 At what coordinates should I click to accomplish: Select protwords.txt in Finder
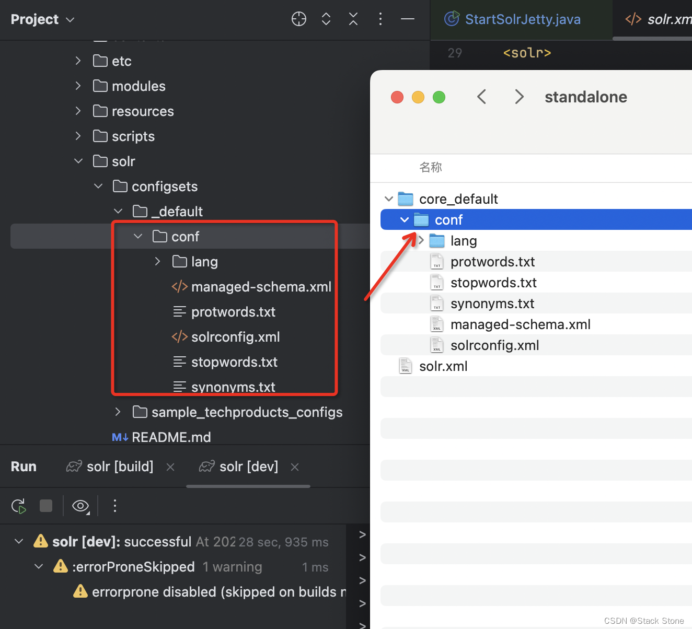493,262
